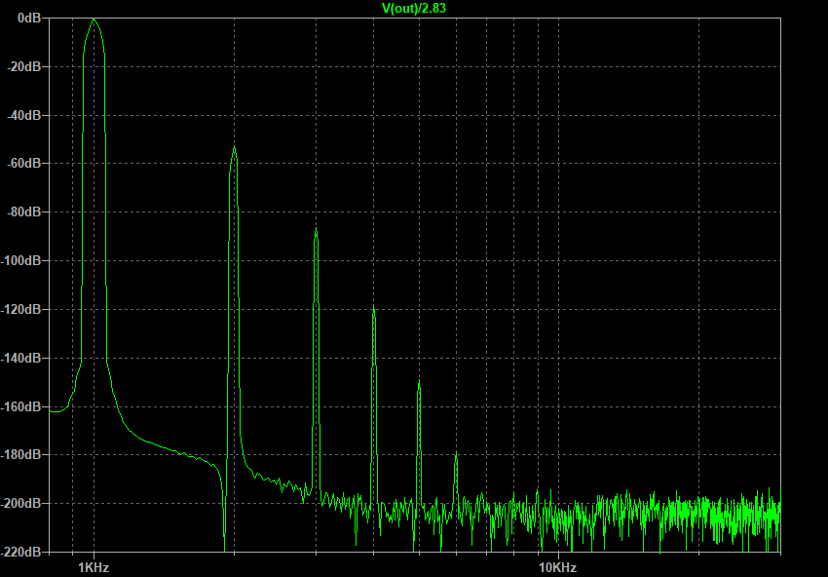Click the -120dB axis label
828x577 pixels.
(x=21, y=309)
